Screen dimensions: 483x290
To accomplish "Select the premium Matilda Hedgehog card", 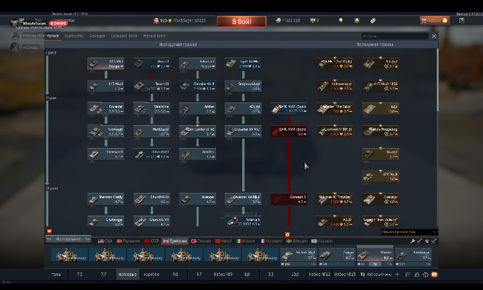I will coord(381,132).
